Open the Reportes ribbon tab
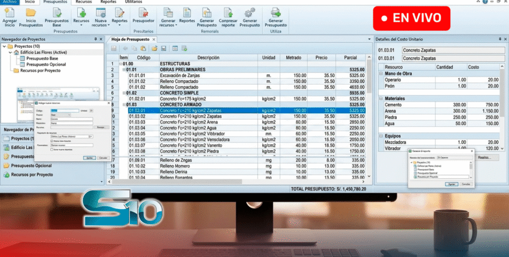This screenshot has height=257, width=509. (108, 2)
